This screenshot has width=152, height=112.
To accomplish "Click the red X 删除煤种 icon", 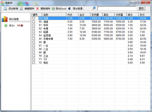I will coord(37,8).
